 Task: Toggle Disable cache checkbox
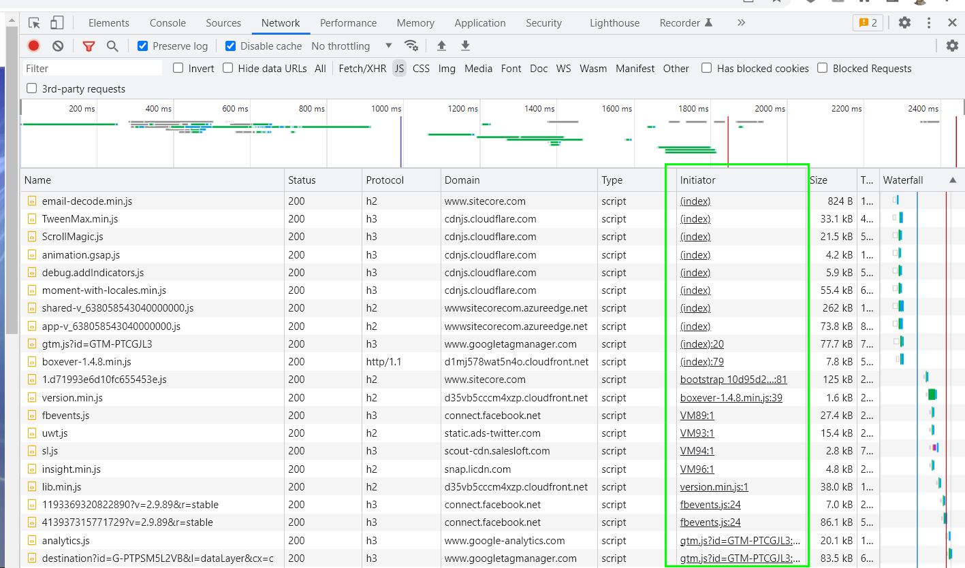[x=230, y=46]
